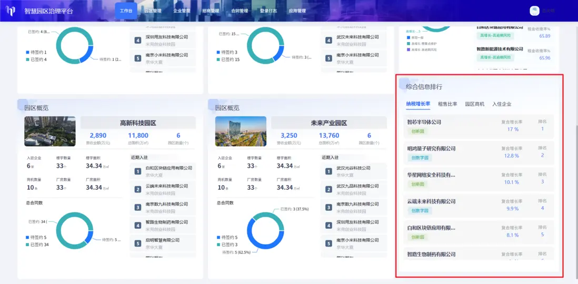Click rank badge 4 beside 智路生物制药有限公司 in 近期入驻
This screenshot has height=284, width=578.
(x=138, y=226)
